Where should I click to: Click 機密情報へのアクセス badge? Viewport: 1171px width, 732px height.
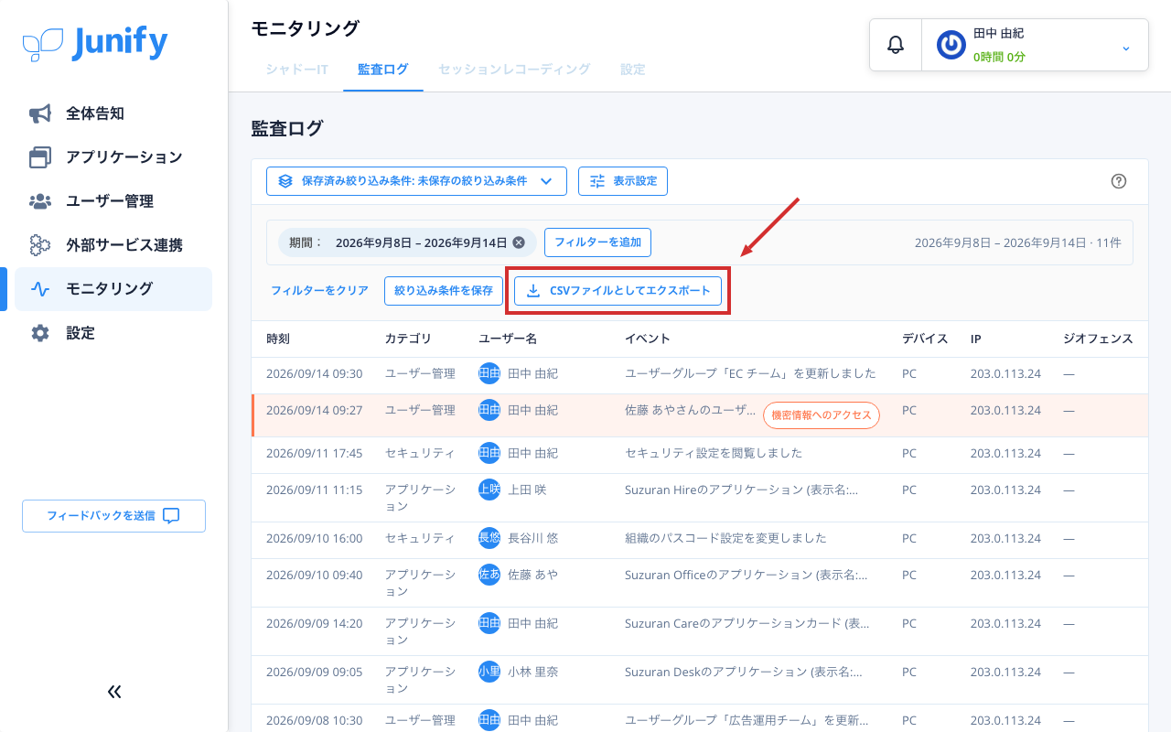point(822,415)
